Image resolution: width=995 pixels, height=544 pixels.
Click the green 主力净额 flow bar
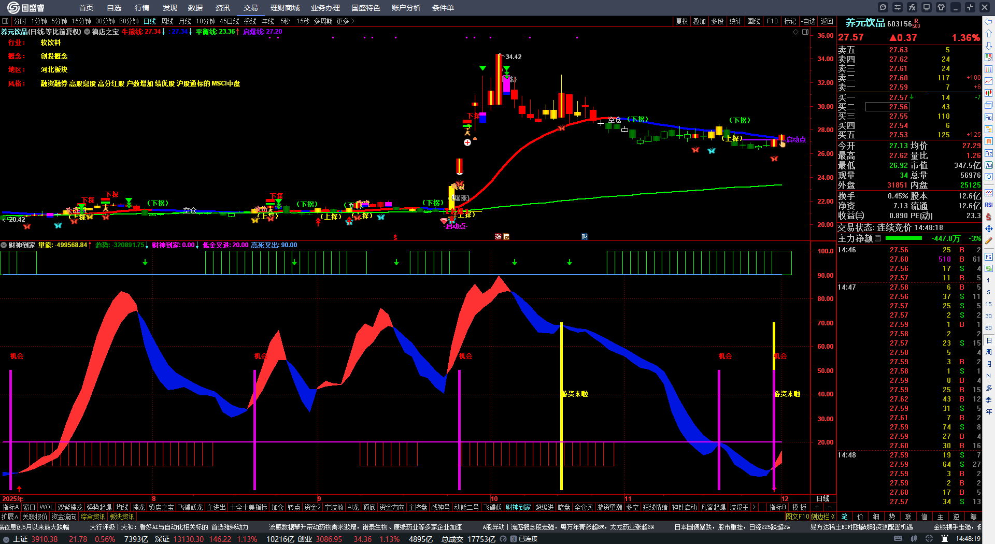904,239
